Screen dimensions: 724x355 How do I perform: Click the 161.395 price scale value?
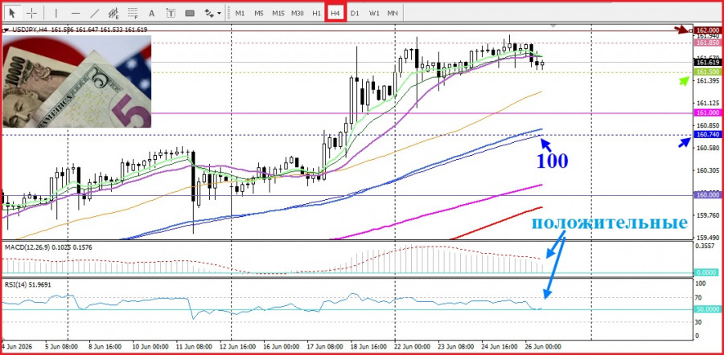(707, 81)
